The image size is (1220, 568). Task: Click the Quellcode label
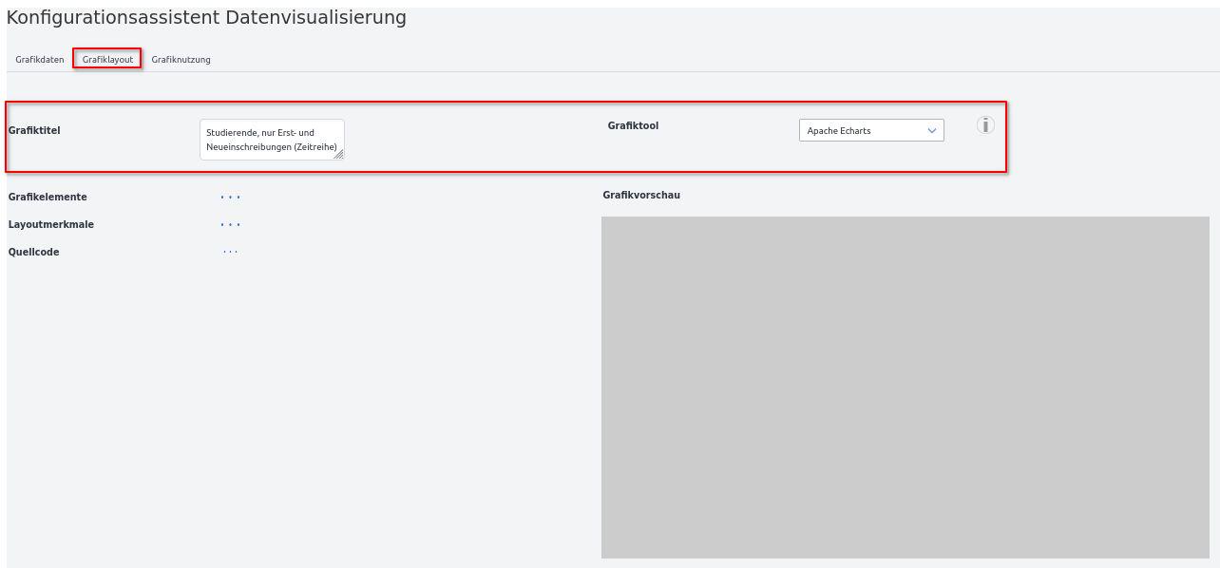(34, 253)
